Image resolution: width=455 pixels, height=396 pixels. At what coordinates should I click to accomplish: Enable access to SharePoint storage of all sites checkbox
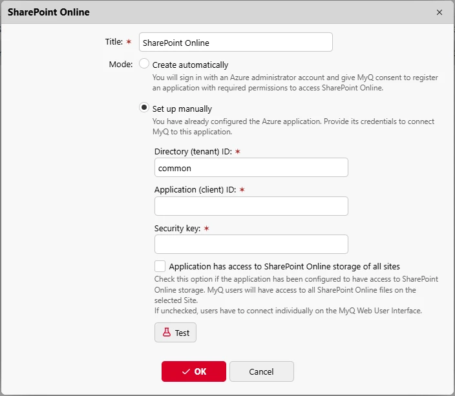point(160,266)
